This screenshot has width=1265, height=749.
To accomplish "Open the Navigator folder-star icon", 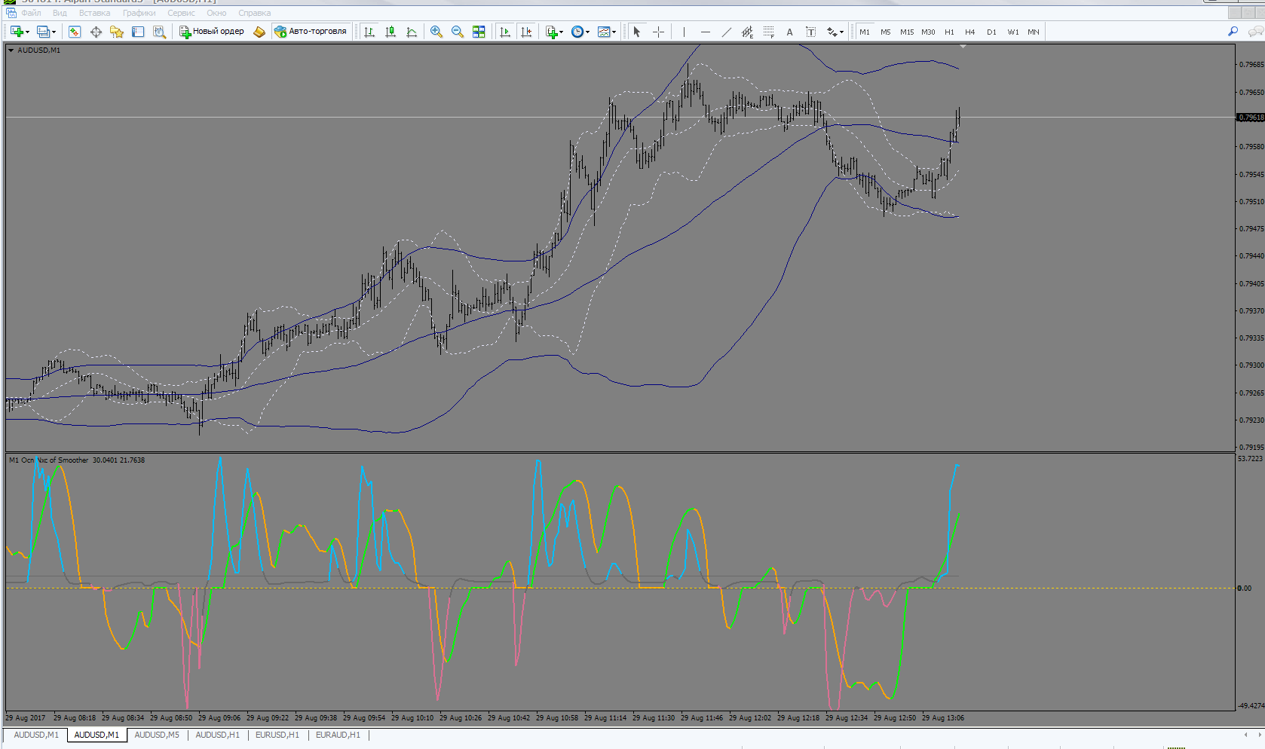I will pyautogui.click(x=117, y=32).
